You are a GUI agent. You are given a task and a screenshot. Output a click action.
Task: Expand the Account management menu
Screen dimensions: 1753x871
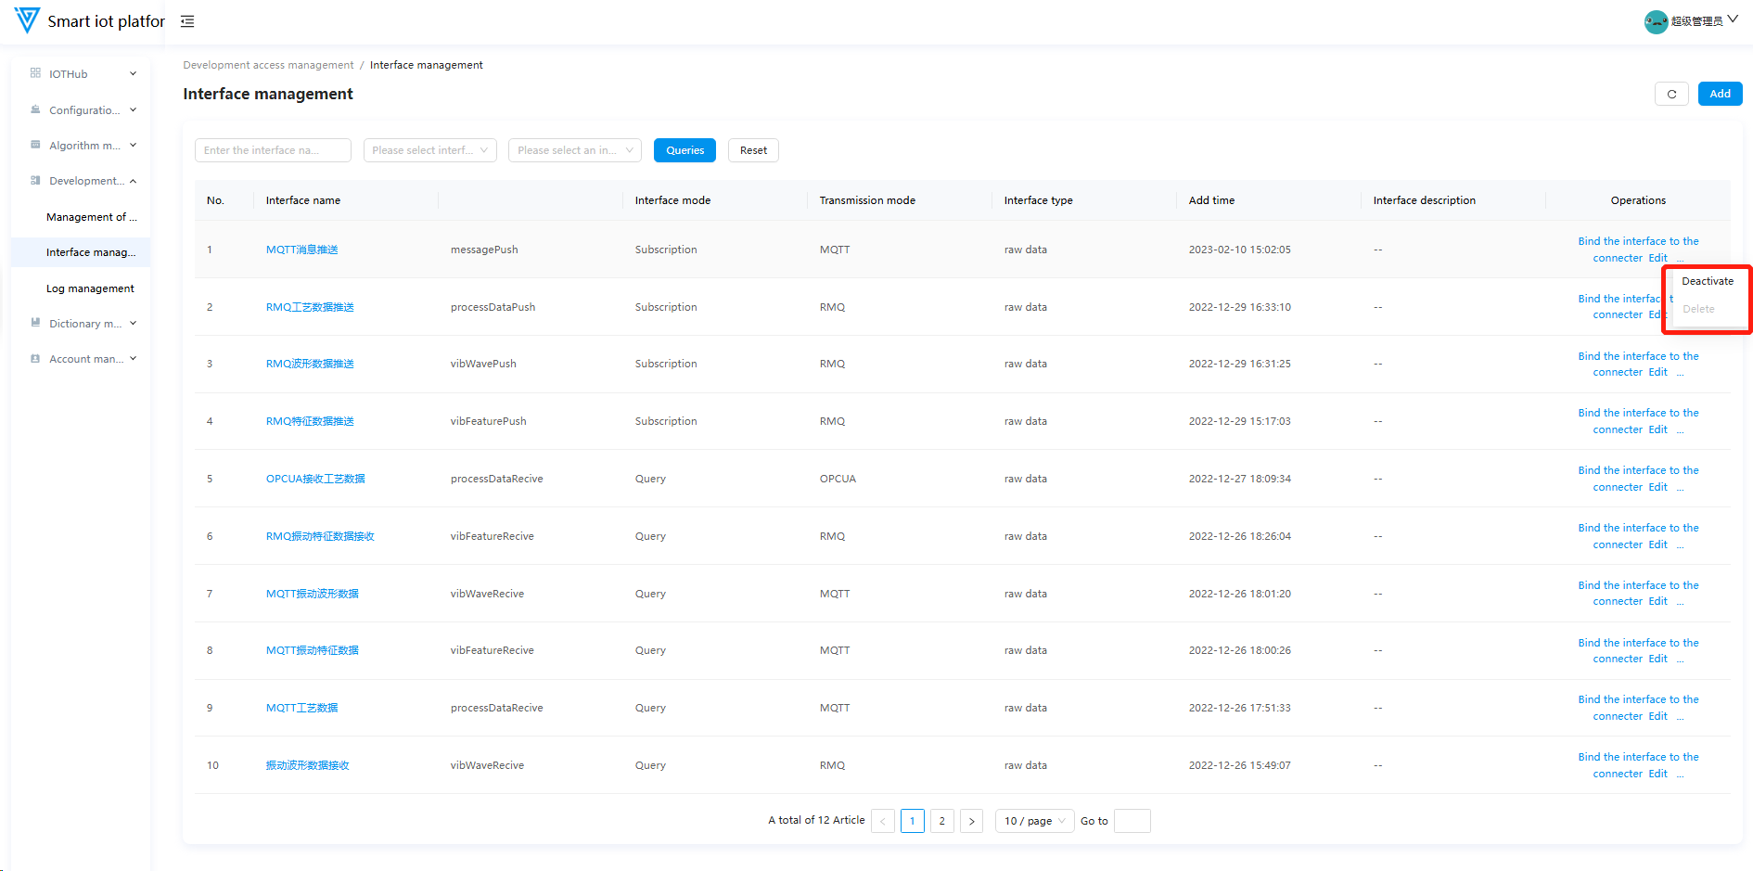coord(83,359)
